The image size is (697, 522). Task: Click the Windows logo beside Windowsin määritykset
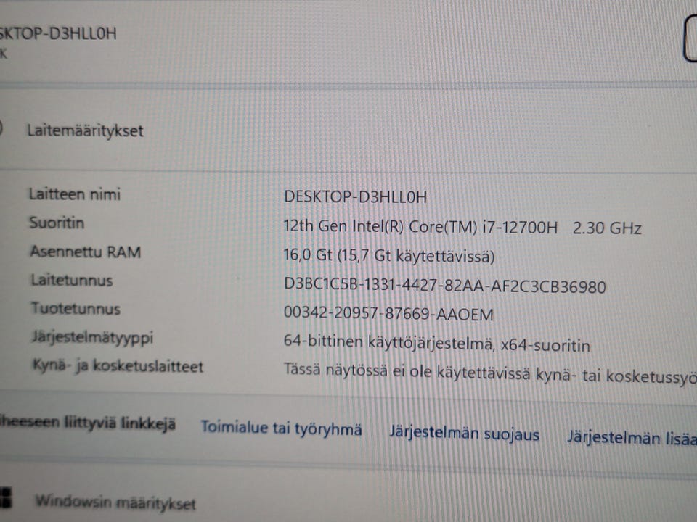pos(5,497)
